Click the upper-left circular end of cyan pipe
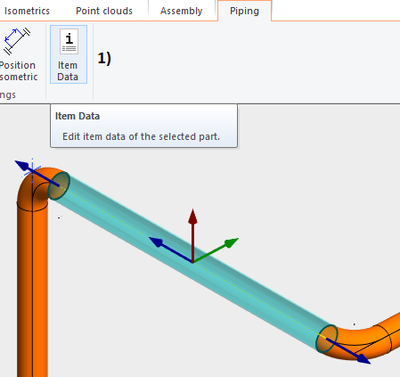The image size is (400, 377). (x=59, y=185)
